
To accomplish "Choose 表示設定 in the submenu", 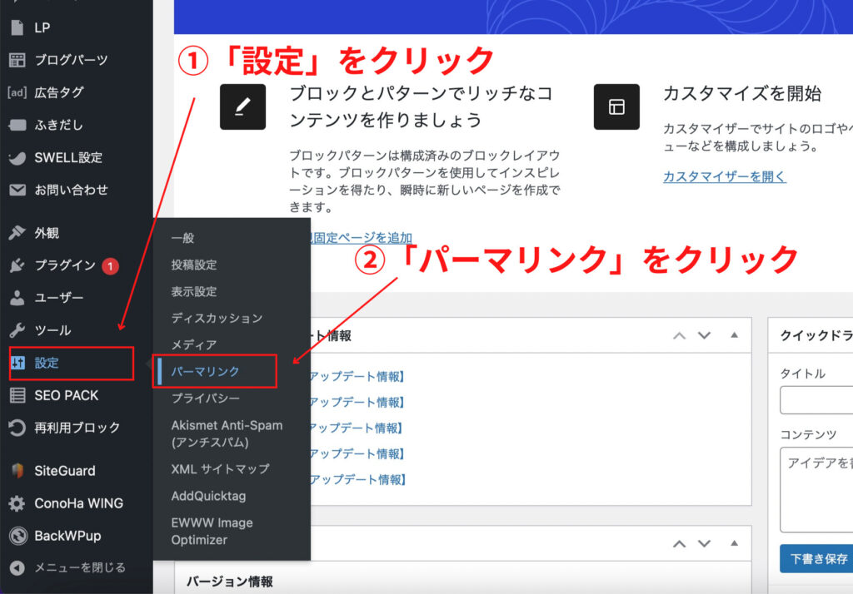I will click(x=194, y=291).
